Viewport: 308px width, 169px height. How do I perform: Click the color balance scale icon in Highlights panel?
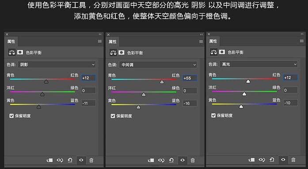point(214,52)
